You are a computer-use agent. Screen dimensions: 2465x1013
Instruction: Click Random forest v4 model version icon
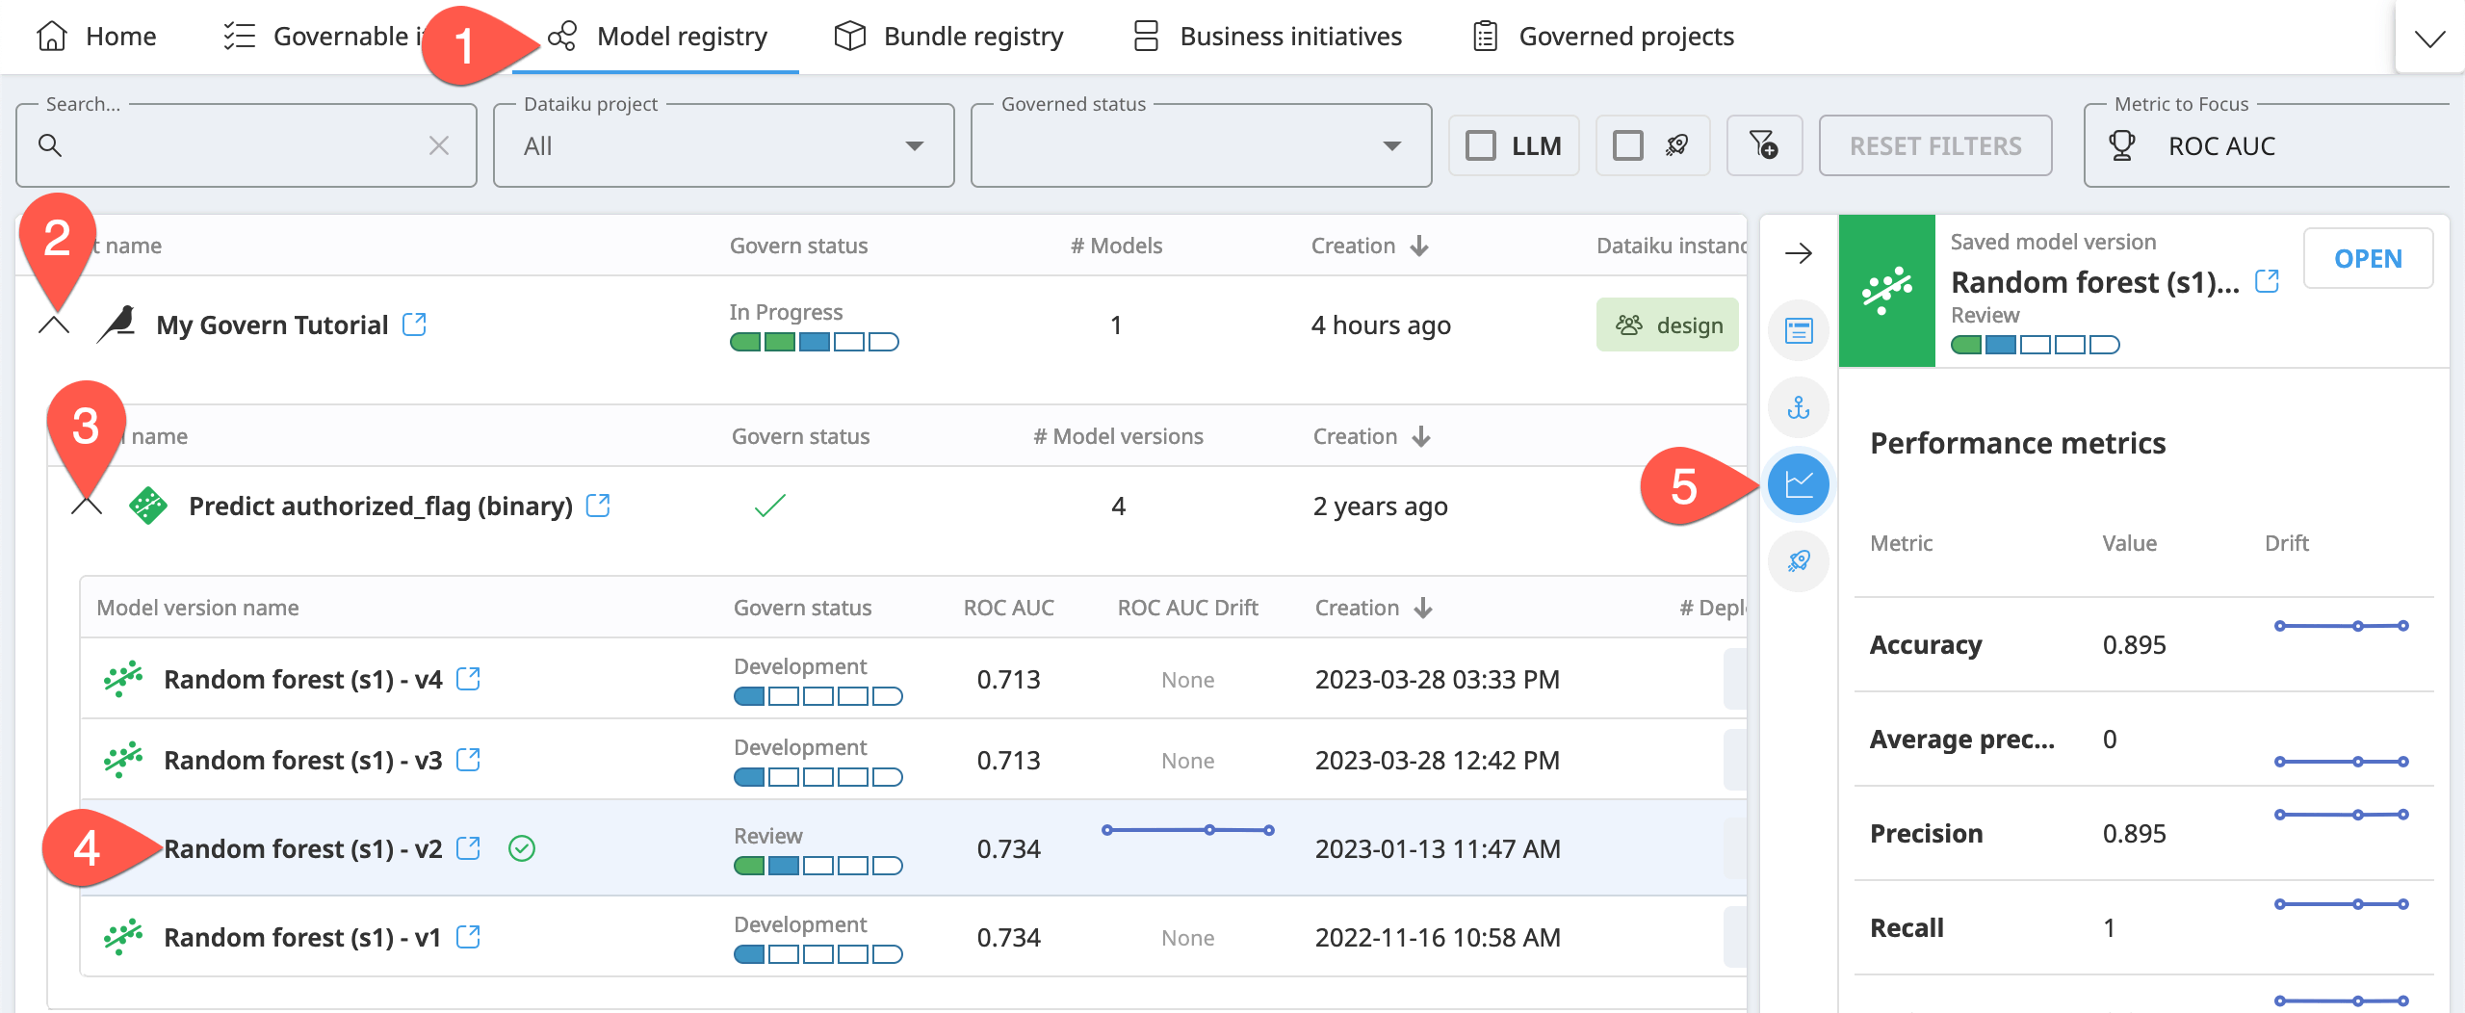pyautogui.click(x=123, y=679)
